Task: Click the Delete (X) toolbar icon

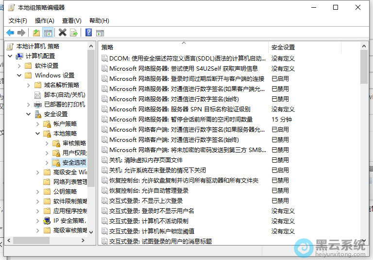Action: click(x=62, y=32)
